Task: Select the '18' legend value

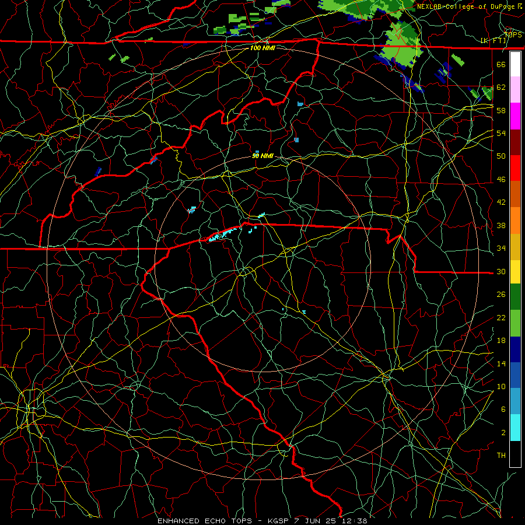Action: (501, 341)
